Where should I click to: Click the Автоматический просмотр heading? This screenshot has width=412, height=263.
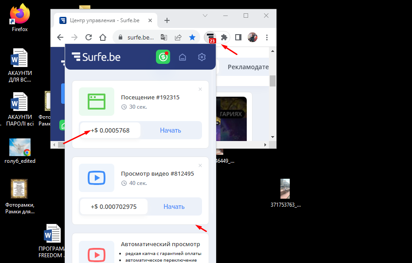pos(160,244)
